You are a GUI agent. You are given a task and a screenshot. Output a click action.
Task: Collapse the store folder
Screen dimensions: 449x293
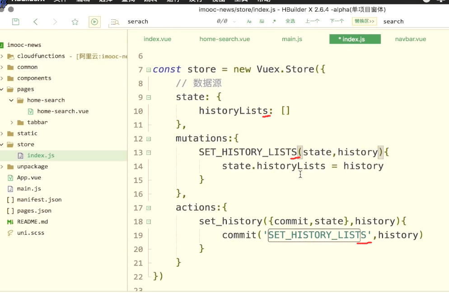point(2,144)
